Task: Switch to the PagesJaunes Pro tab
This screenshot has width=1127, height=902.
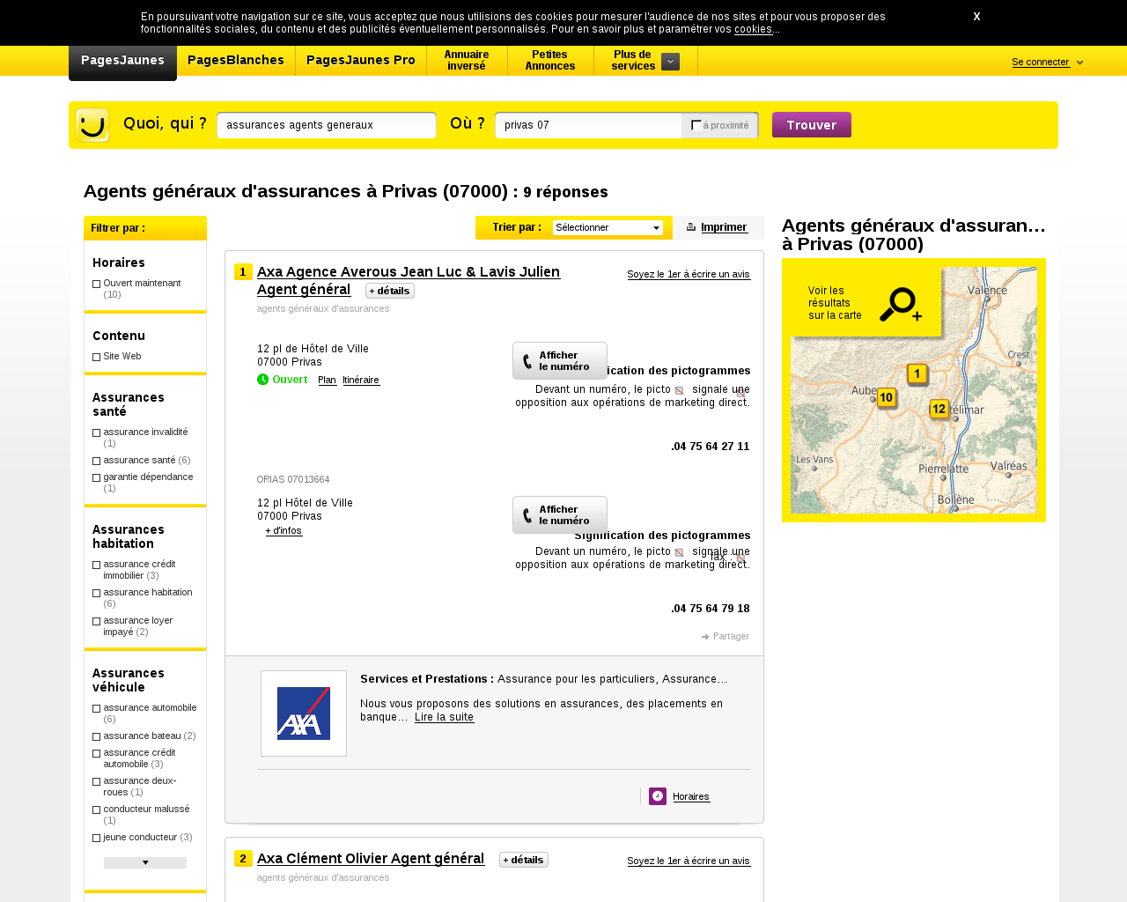Action: [361, 61]
